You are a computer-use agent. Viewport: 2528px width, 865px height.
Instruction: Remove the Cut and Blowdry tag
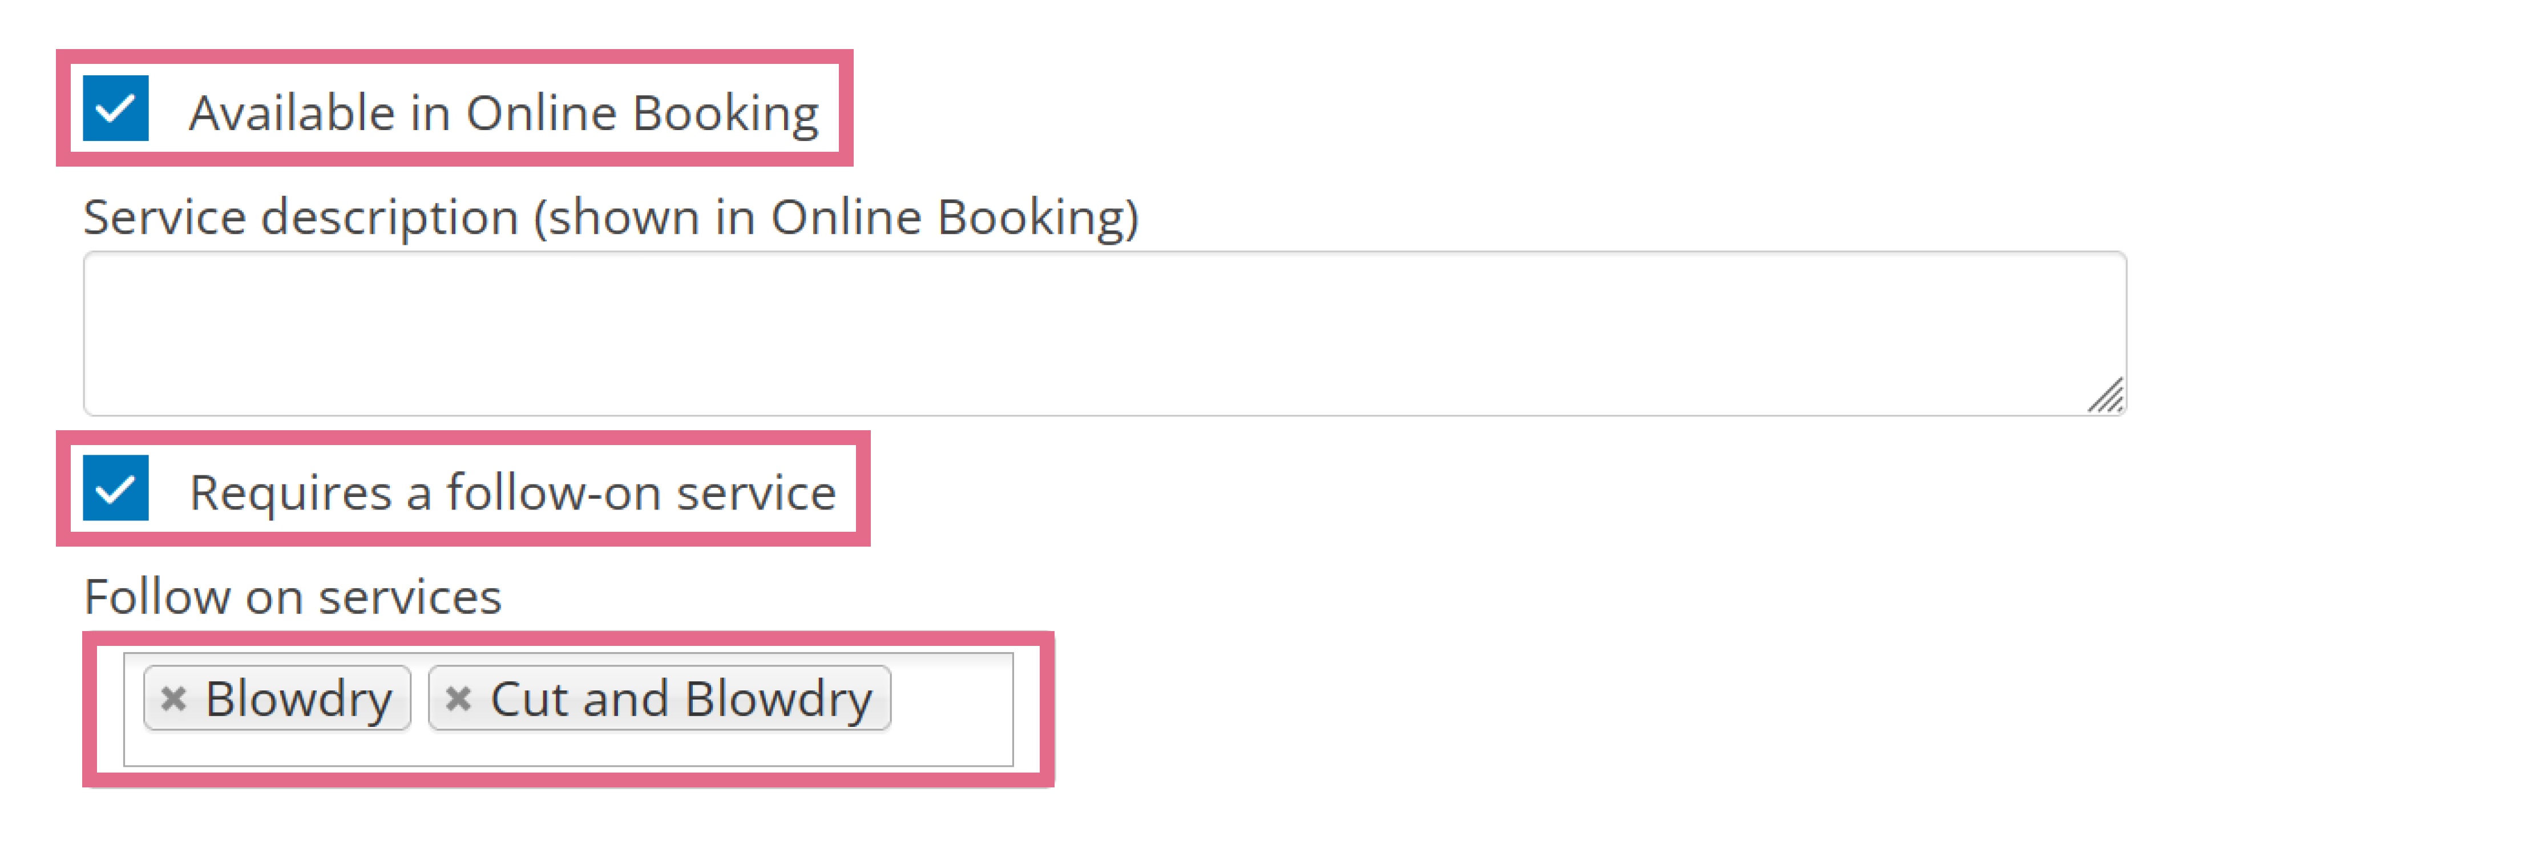(x=458, y=698)
